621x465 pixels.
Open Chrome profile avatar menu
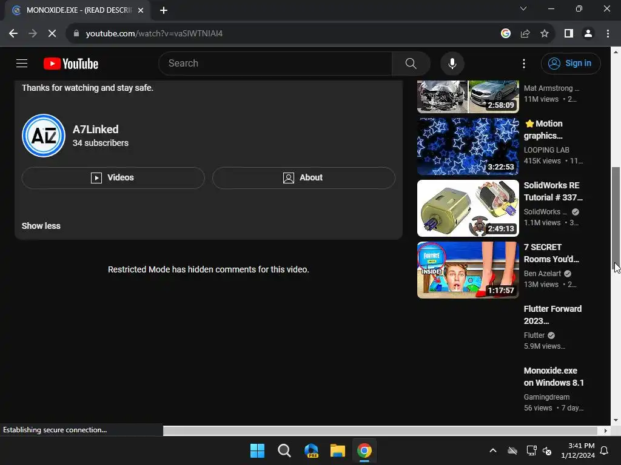(x=588, y=34)
